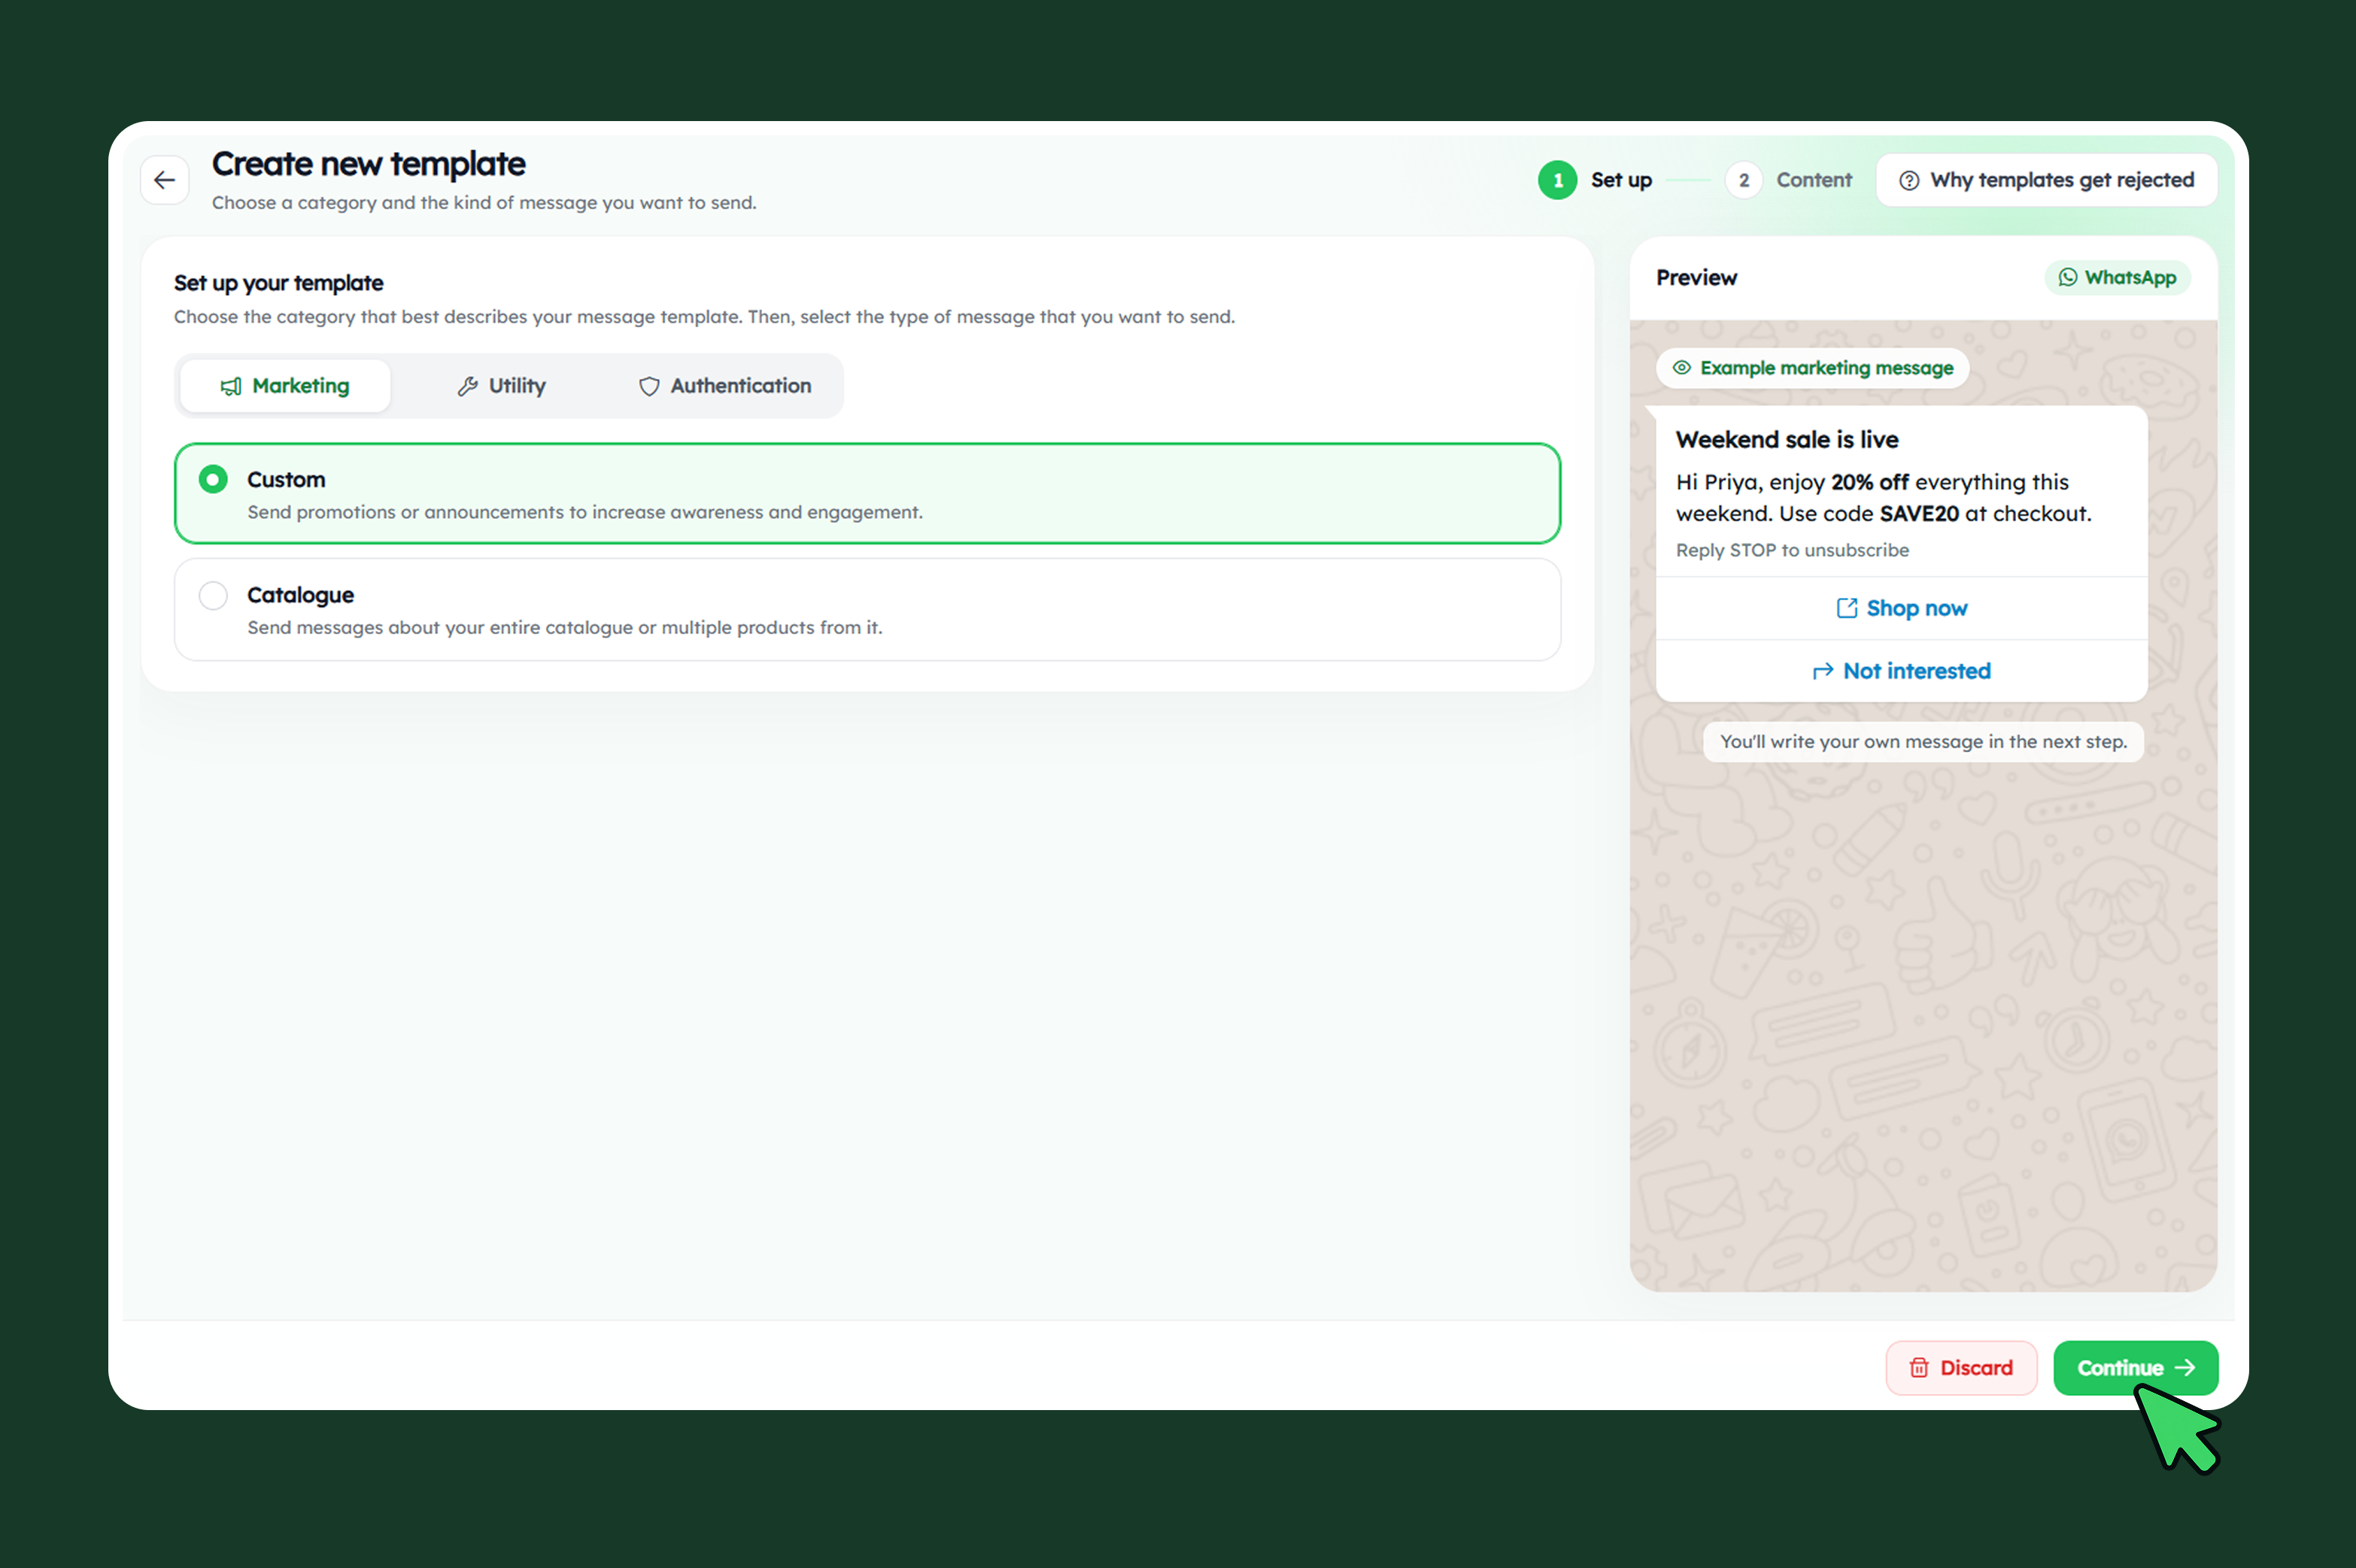Discard the template draft
Viewport: 2356px width, 1568px height.
[x=1961, y=1367]
